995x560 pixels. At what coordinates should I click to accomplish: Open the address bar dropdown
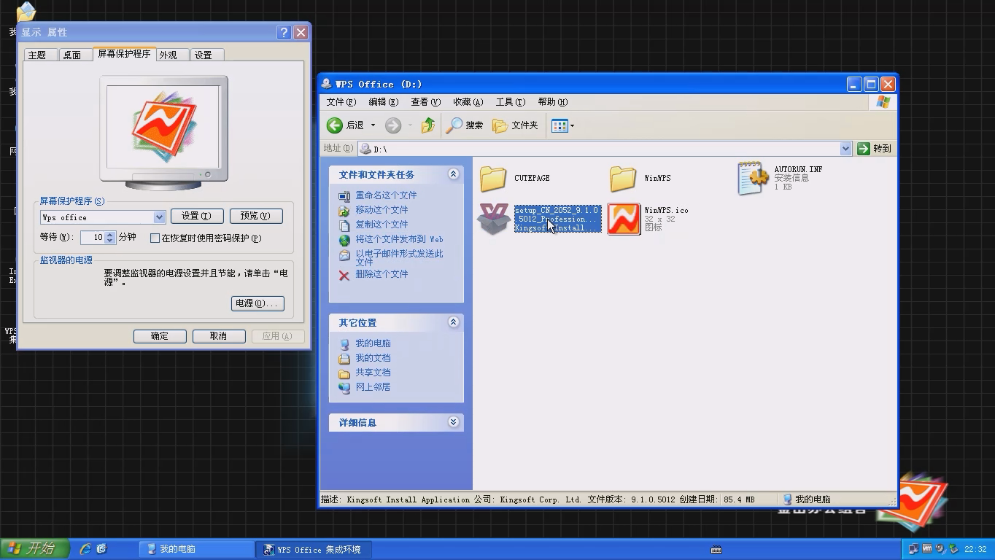click(845, 149)
